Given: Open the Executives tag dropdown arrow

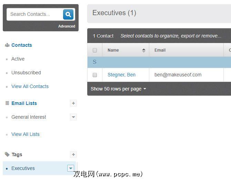Looking at the screenshot, I should click(x=71, y=168).
